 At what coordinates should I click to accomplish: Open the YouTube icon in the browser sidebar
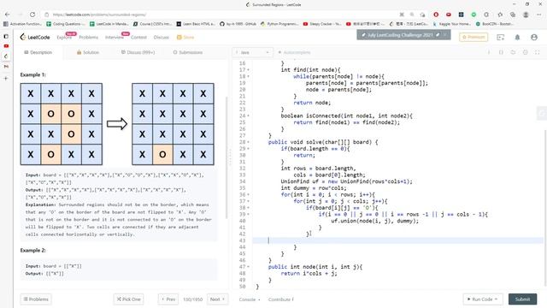[6, 46]
